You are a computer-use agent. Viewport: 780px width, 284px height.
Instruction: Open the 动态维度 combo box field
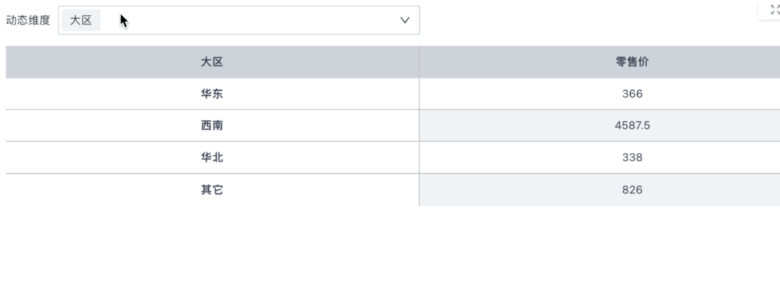coord(239,20)
